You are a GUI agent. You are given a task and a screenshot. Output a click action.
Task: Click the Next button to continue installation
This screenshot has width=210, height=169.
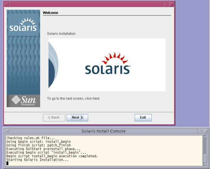(77, 118)
